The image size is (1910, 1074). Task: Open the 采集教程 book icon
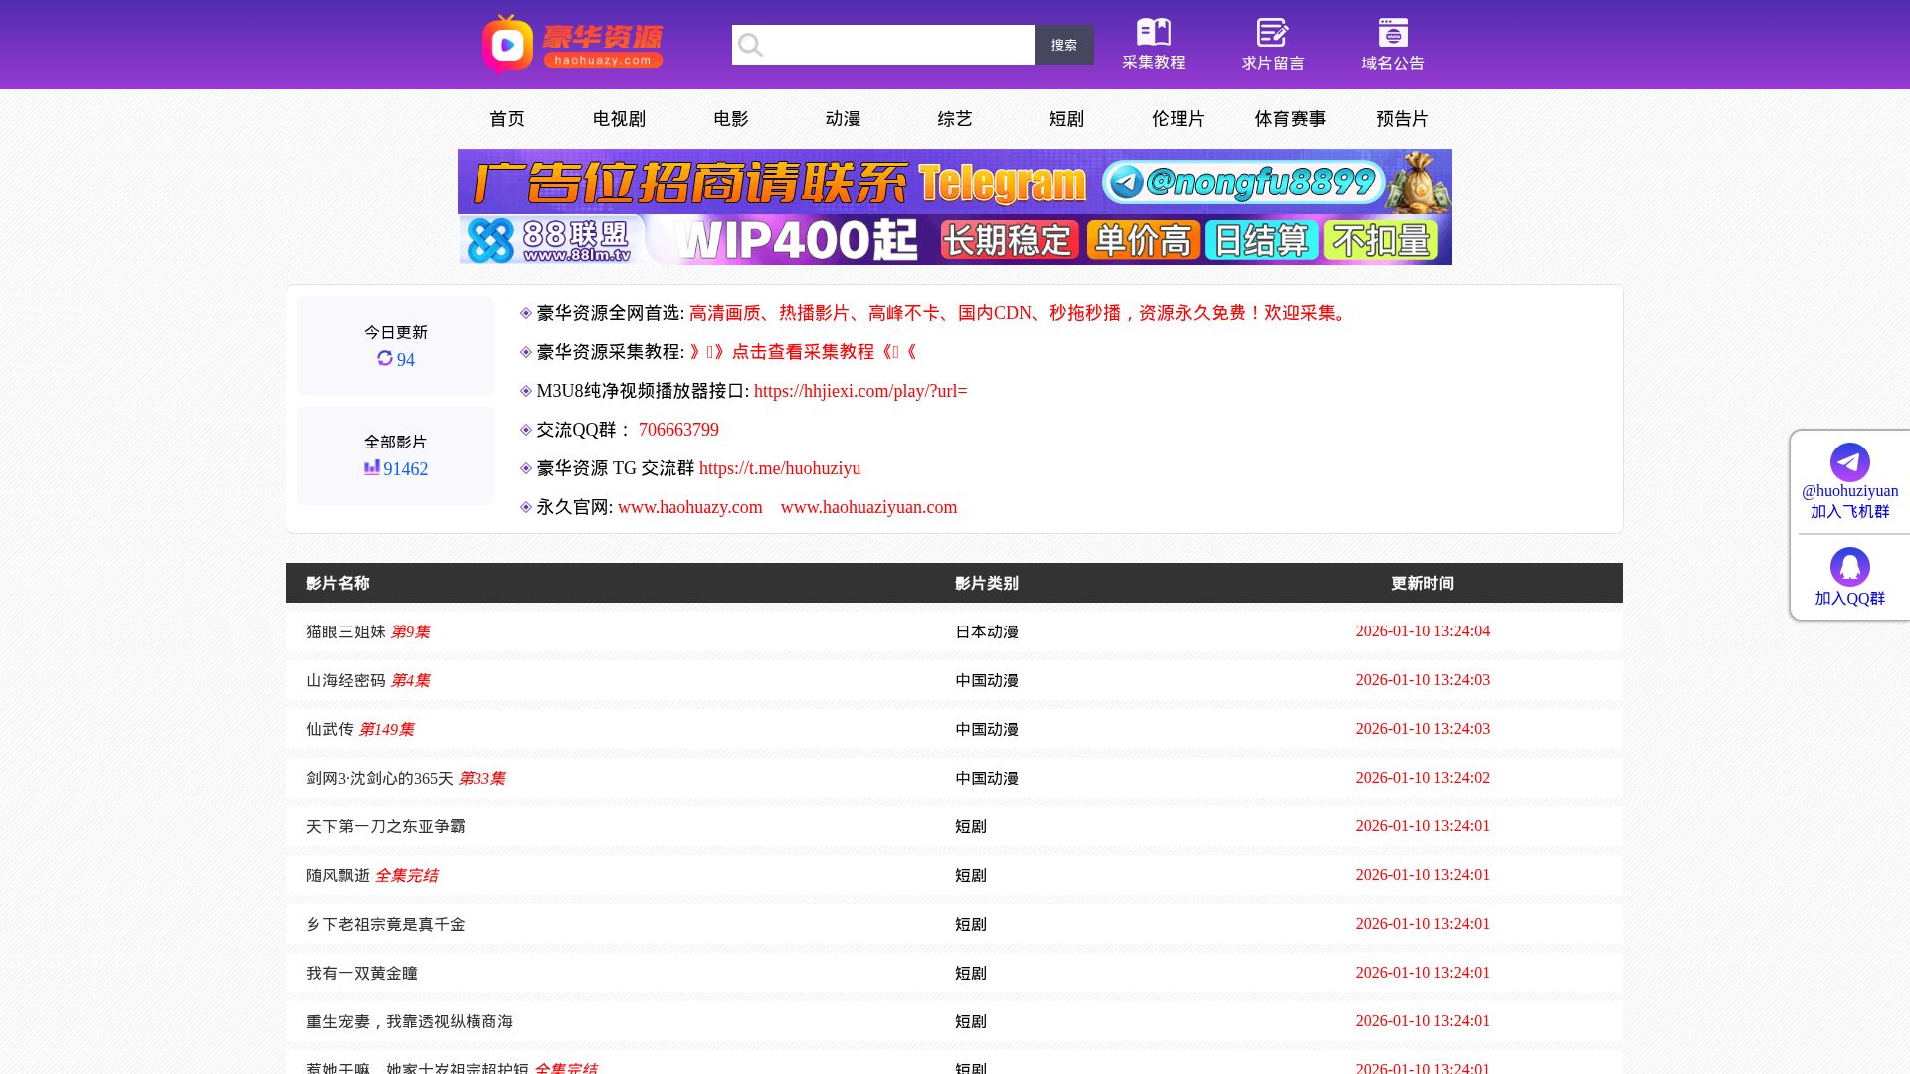[1153, 32]
